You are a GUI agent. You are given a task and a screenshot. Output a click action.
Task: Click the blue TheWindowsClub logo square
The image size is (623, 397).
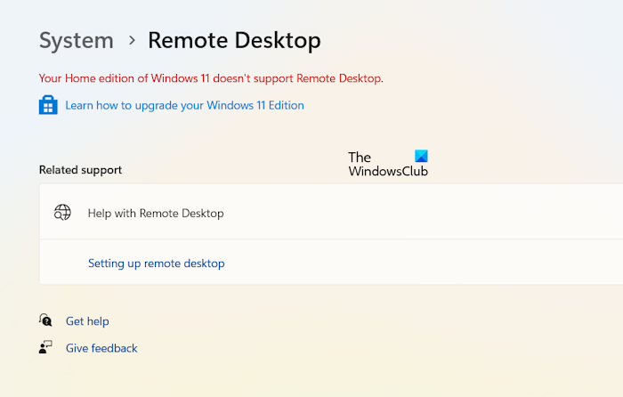pos(420,157)
